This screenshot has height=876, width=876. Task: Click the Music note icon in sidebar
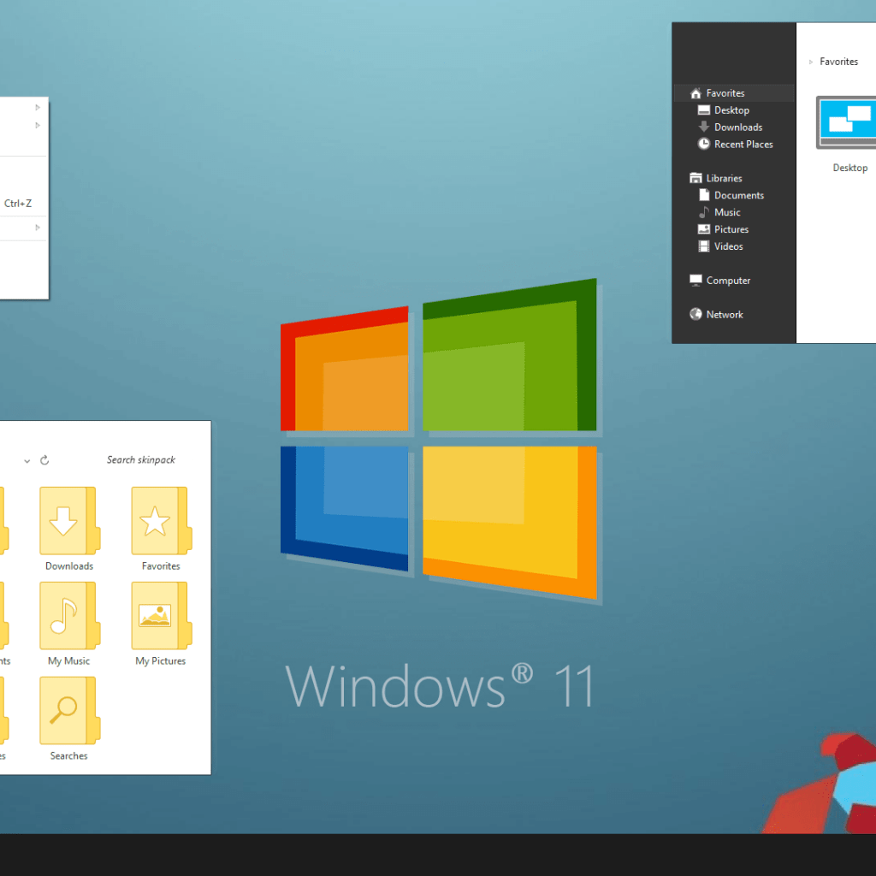point(704,212)
